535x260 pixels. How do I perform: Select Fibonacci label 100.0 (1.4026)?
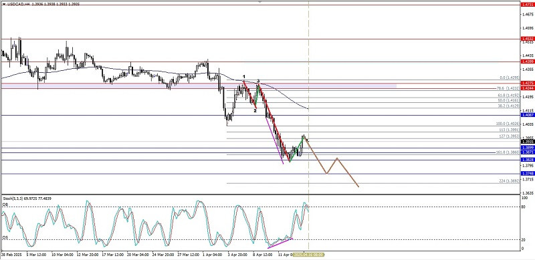tap(508, 124)
